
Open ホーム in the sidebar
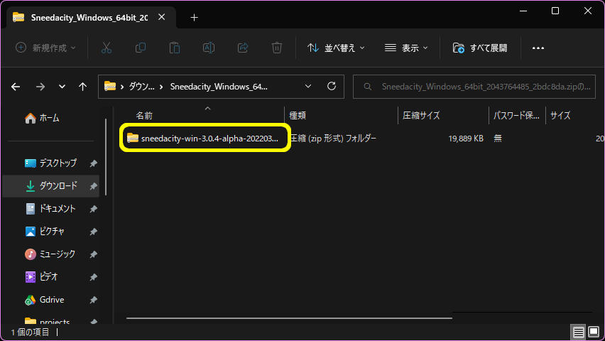[x=42, y=118]
